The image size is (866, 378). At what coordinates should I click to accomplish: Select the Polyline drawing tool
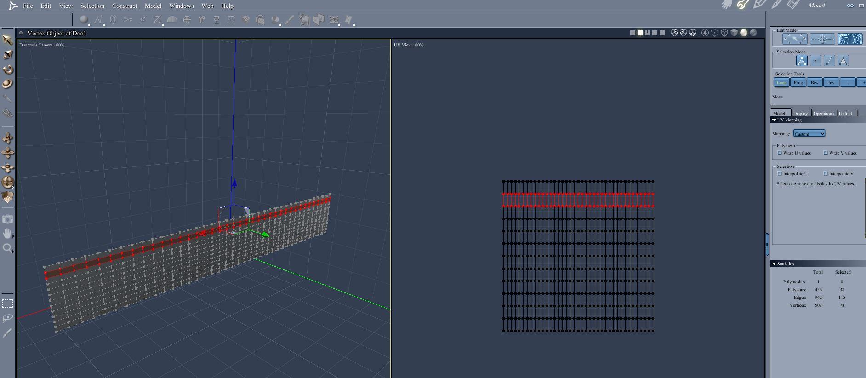(98, 20)
